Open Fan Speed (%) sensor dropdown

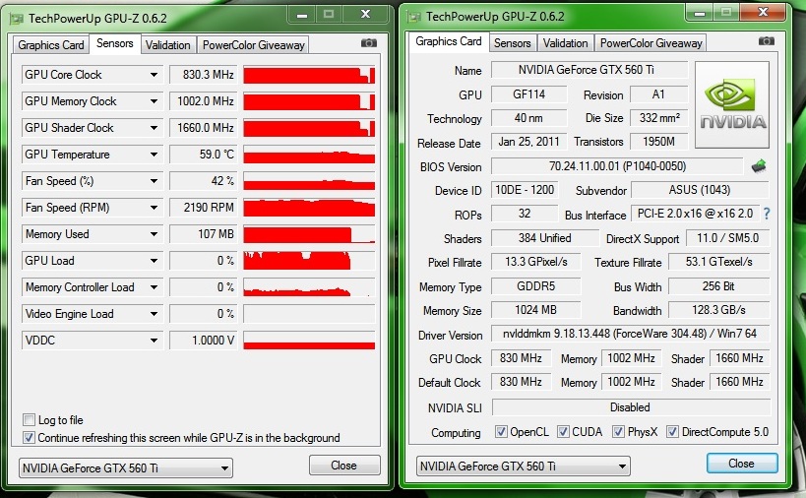click(154, 181)
